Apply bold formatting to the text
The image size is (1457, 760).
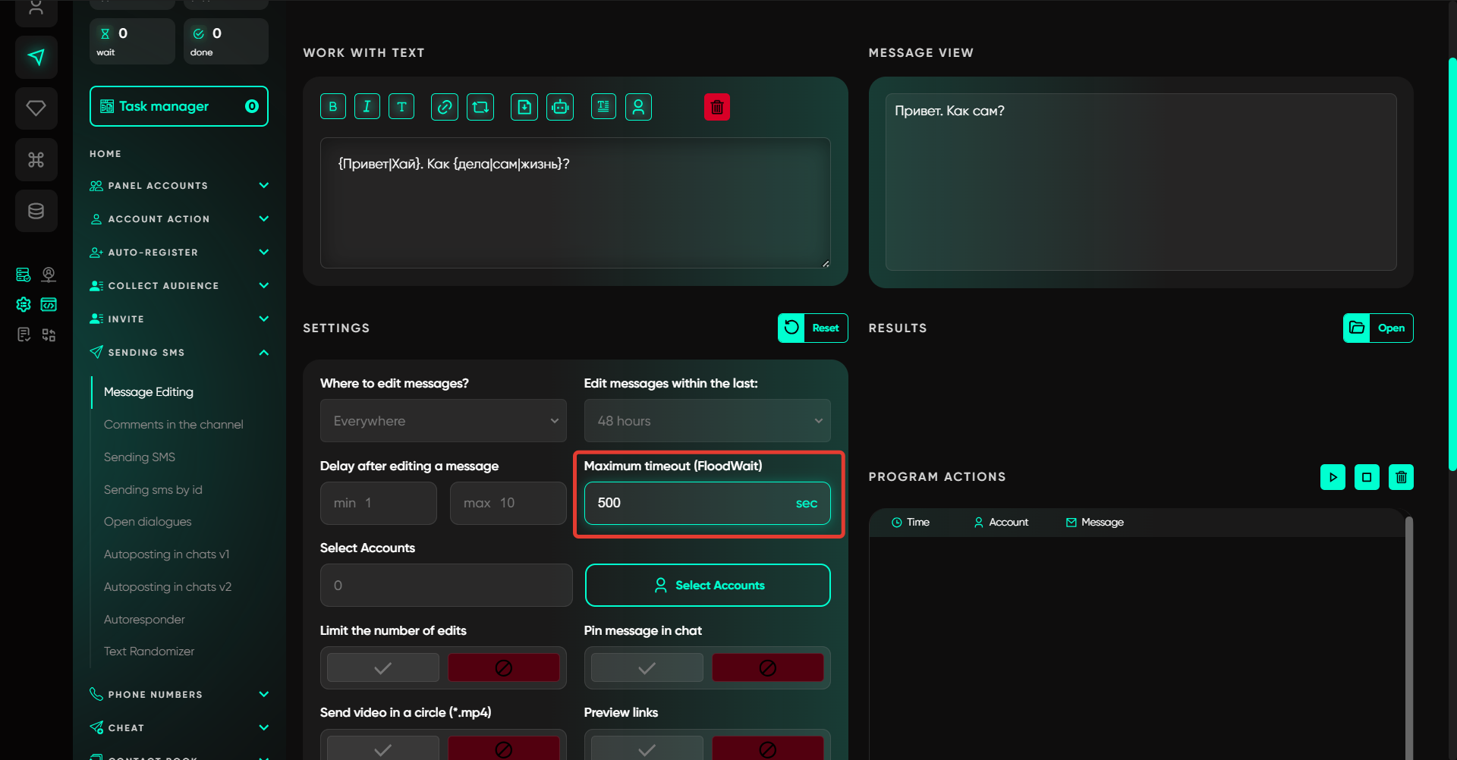click(x=332, y=107)
